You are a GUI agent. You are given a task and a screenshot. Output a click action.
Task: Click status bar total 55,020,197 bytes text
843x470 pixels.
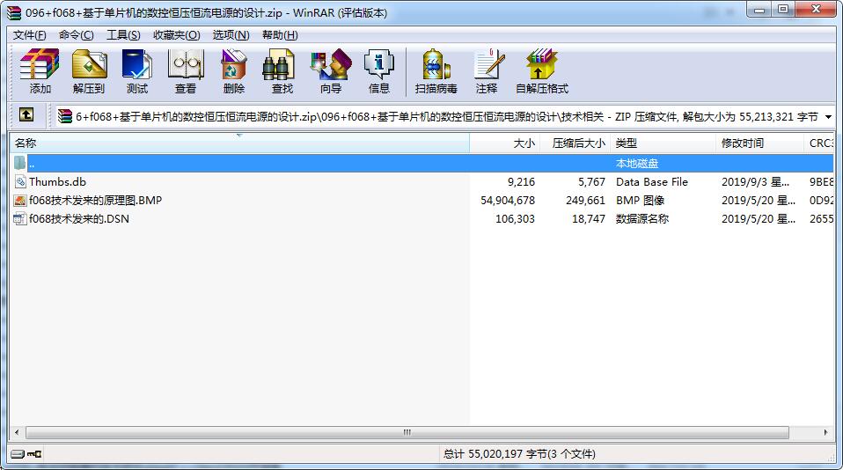pos(519,454)
